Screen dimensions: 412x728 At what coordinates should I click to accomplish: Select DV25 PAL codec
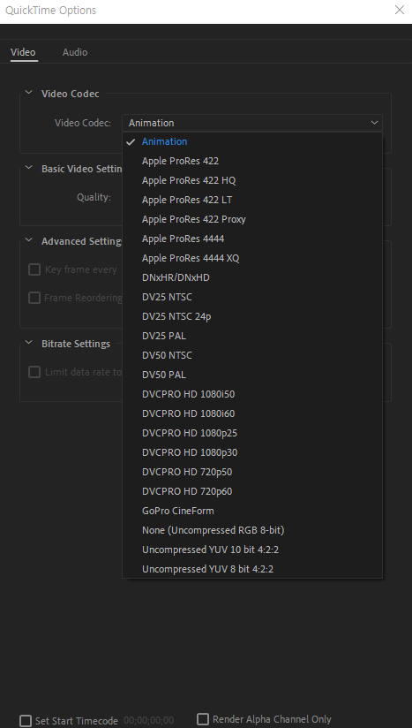[x=252, y=336]
